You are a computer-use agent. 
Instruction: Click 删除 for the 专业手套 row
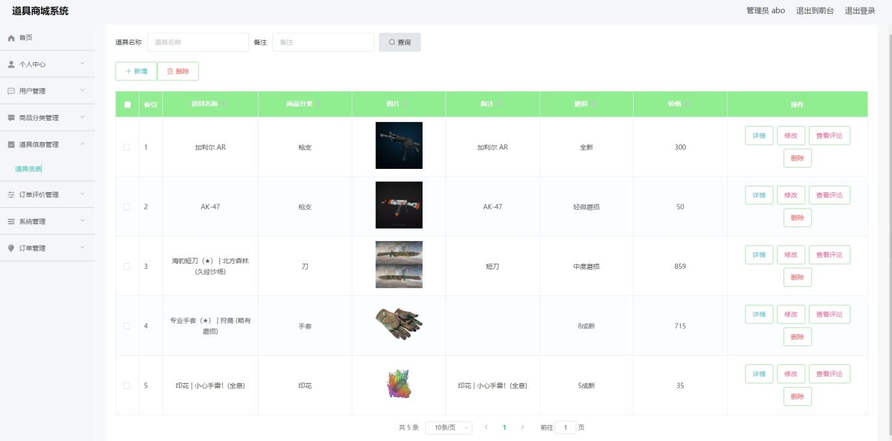click(x=797, y=337)
